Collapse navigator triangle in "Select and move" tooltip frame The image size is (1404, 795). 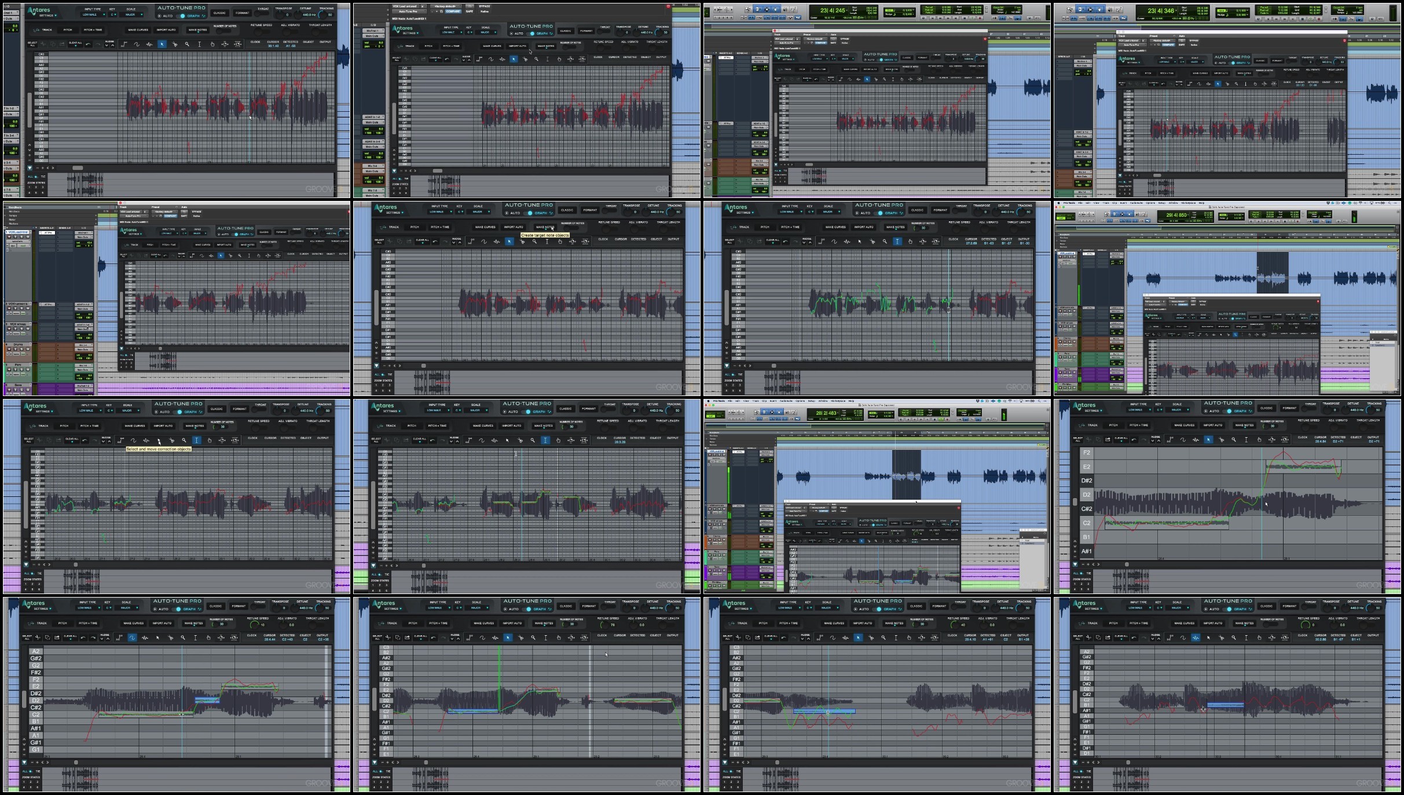pos(26,565)
